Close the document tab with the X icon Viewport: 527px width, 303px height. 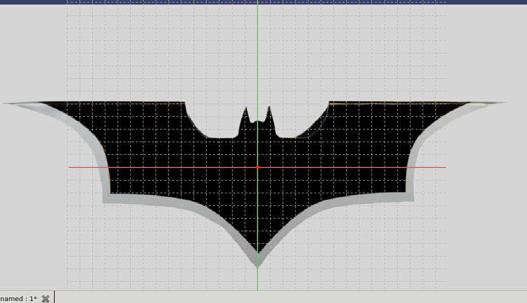pos(46,298)
